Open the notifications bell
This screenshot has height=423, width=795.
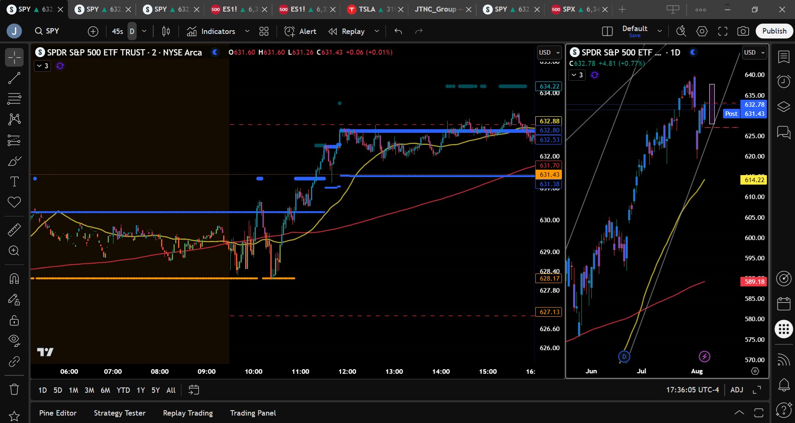point(784,385)
